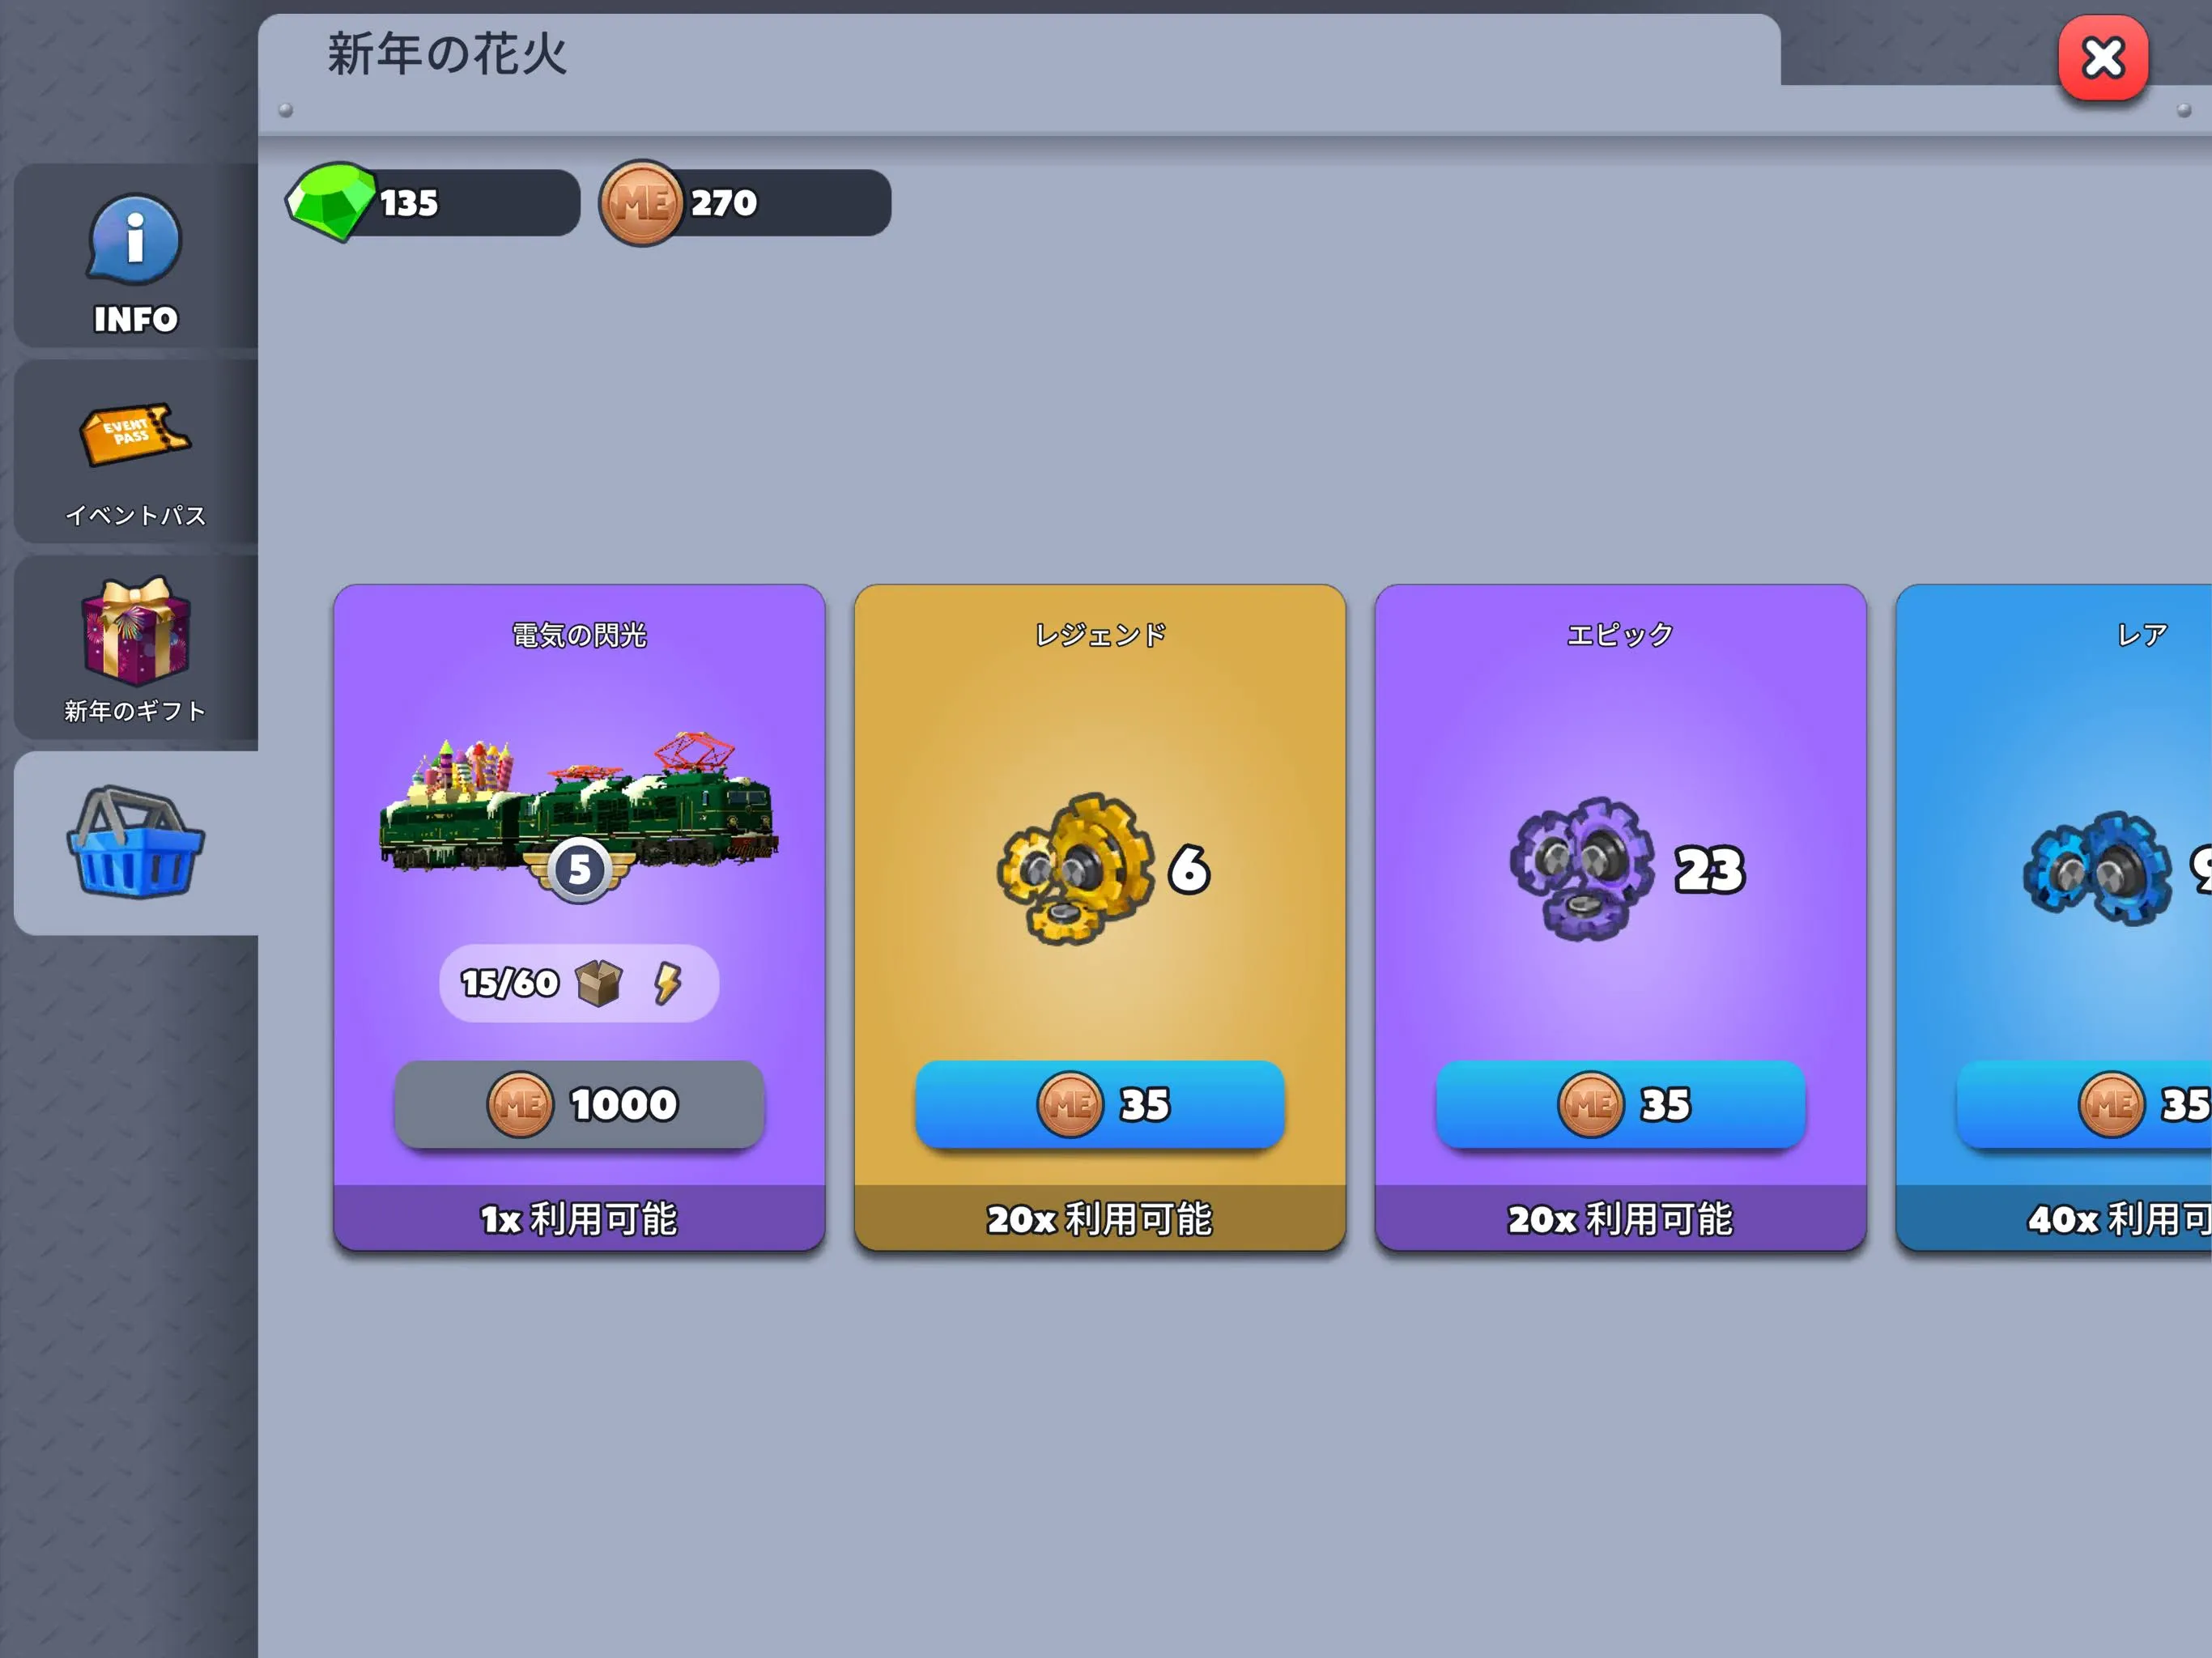Tap the lightning bolt electric icon
This screenshot has width=2212, height=1658.
coord(667,983)
